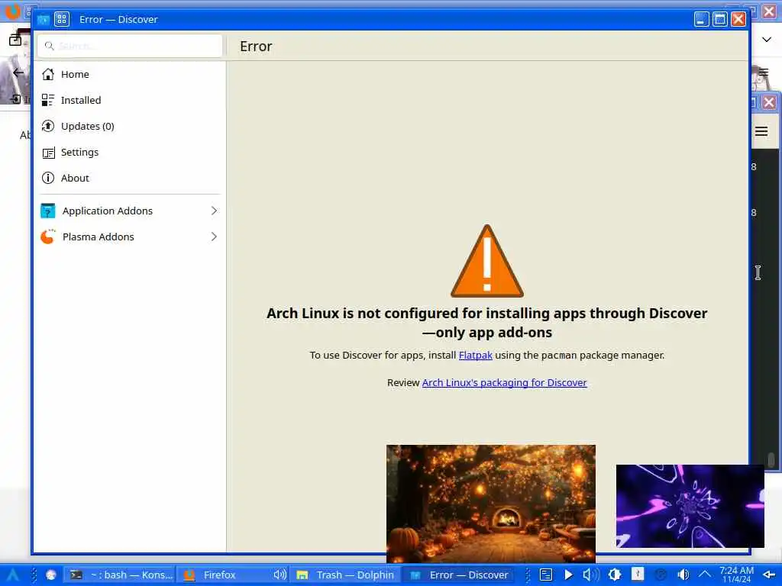Open the Installed apps list
The height and width of the screenshot is (586, 782).
click(x=130, y=100)
